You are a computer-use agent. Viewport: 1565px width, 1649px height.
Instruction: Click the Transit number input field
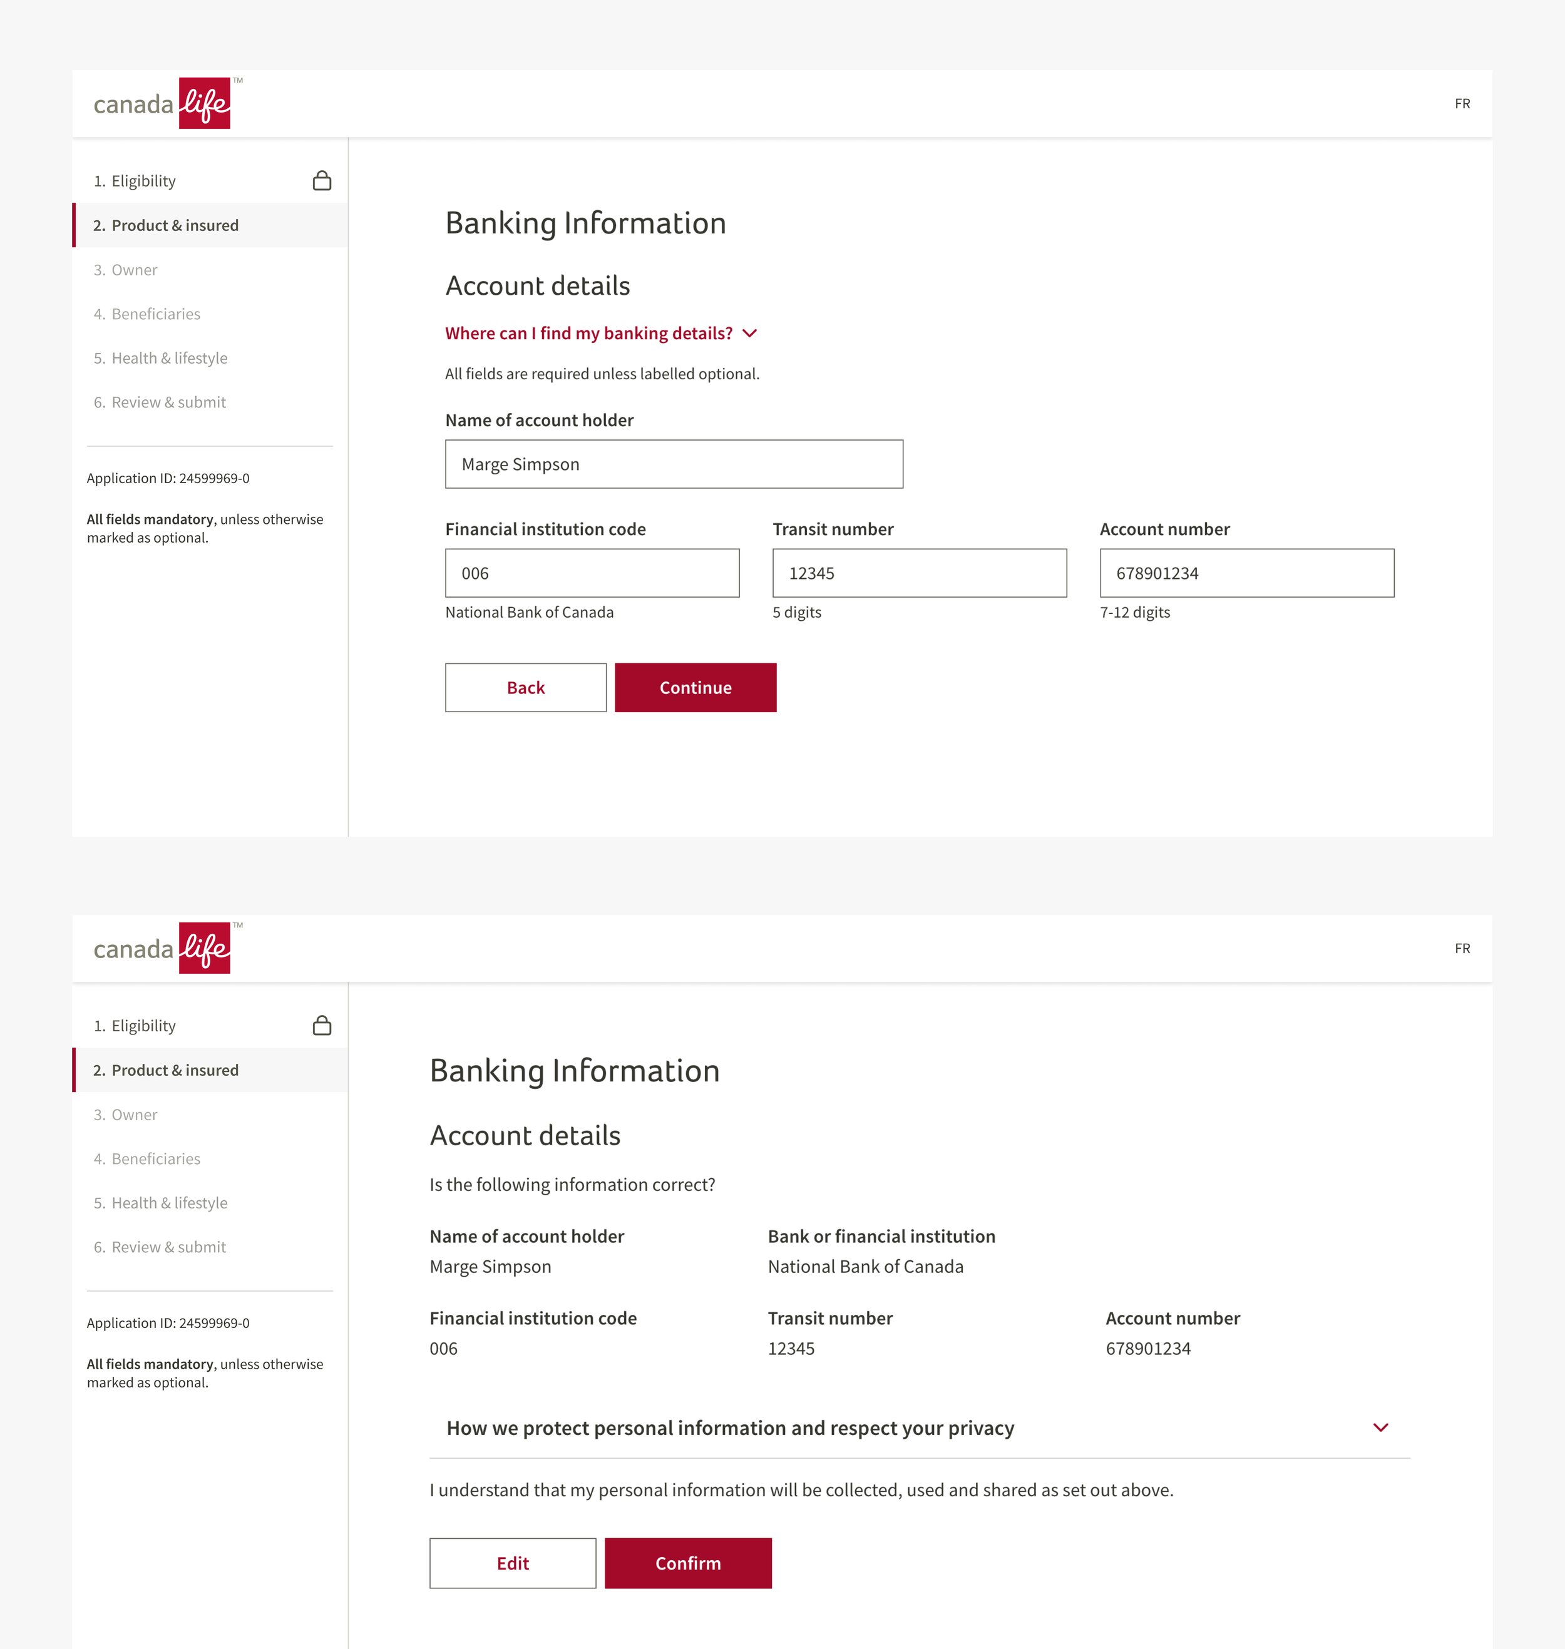(918, 573)
